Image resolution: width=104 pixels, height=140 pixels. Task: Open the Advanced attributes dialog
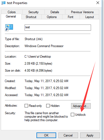pyautogui.click(x=81, y=106)
